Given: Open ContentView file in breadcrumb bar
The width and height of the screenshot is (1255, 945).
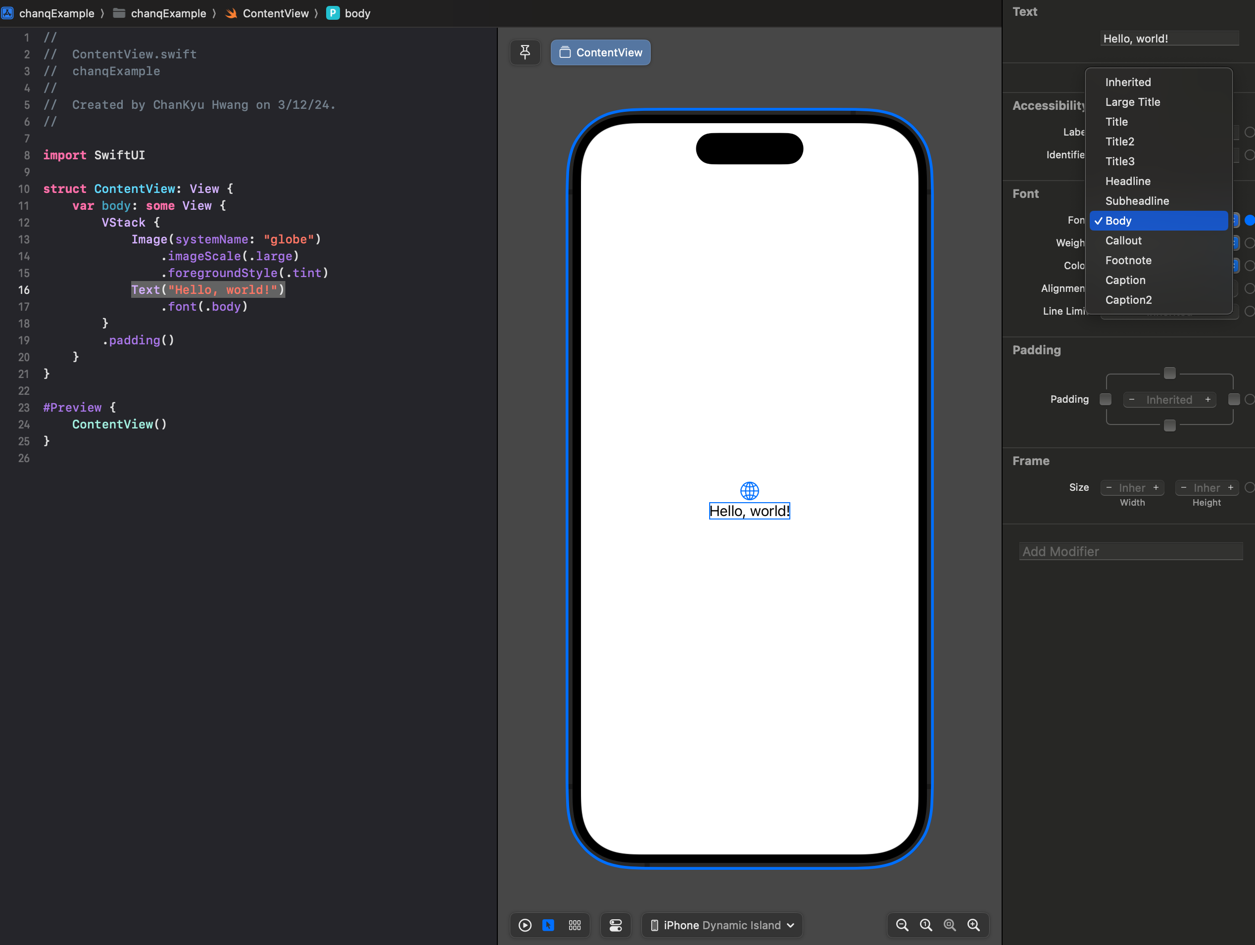Looking at the screenshot, I should click(x=275, y=13).
